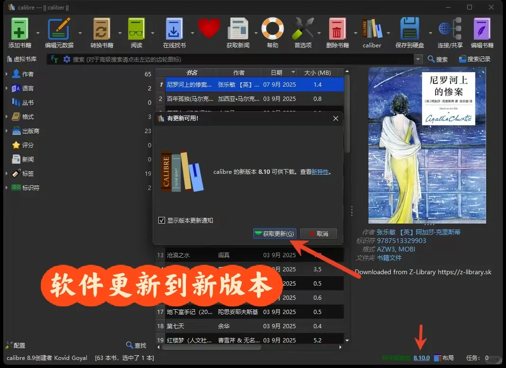Image resolution: width=506 pixels, height=368 pixels.
Task: Expand the 作者 (Authors) tree node
Action: pos(7,74)
